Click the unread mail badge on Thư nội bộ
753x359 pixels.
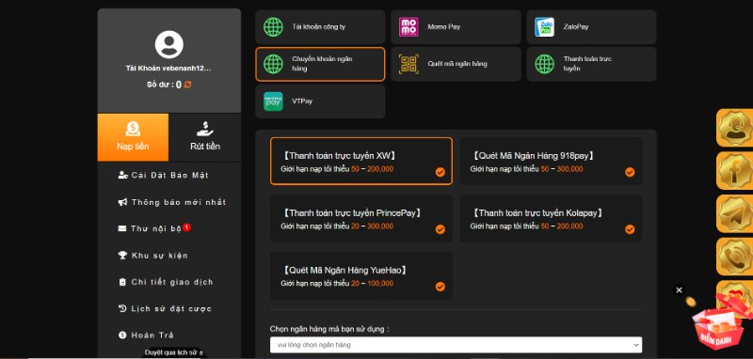pos(186,227)
